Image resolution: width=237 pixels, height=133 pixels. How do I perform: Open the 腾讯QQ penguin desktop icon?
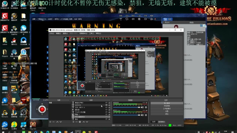coord(14,41)
